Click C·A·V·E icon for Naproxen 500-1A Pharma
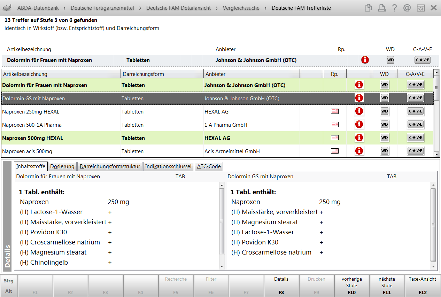441x297 pixels. tap(416, 125)
